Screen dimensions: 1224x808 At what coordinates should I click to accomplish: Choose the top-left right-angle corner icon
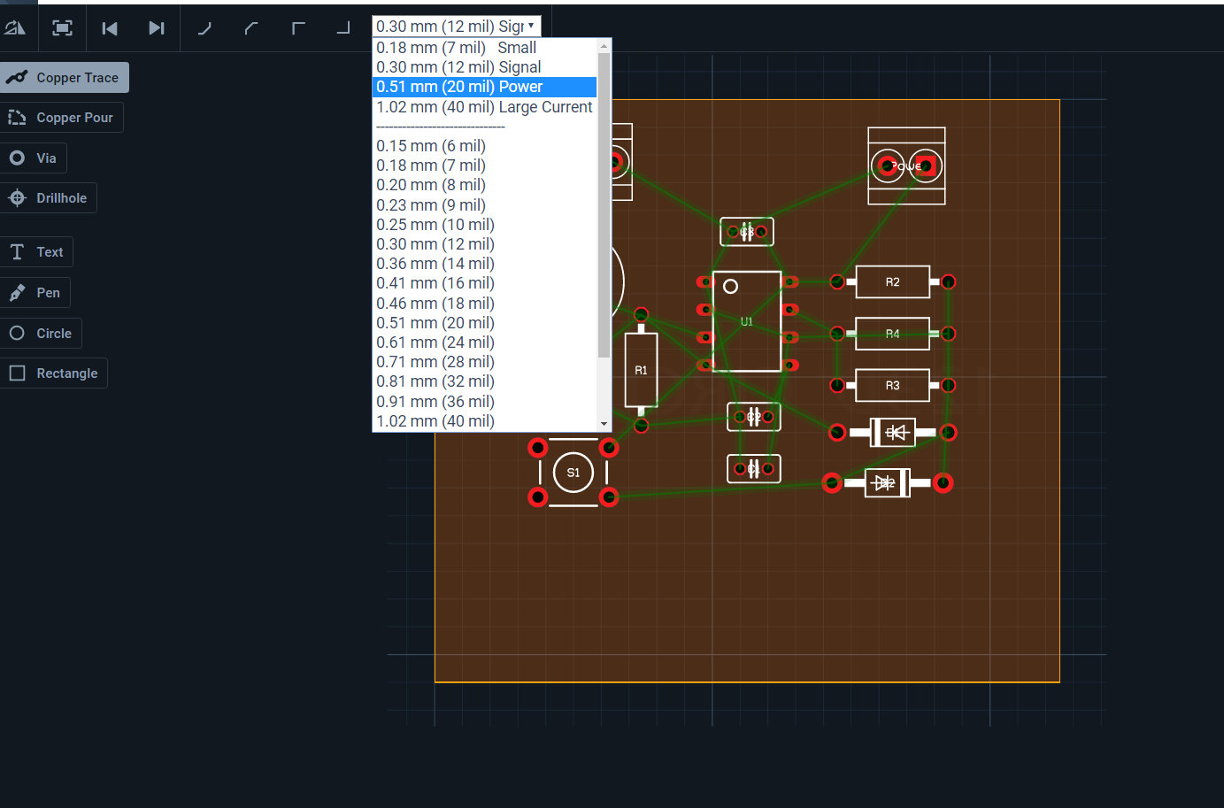(298, 28)
